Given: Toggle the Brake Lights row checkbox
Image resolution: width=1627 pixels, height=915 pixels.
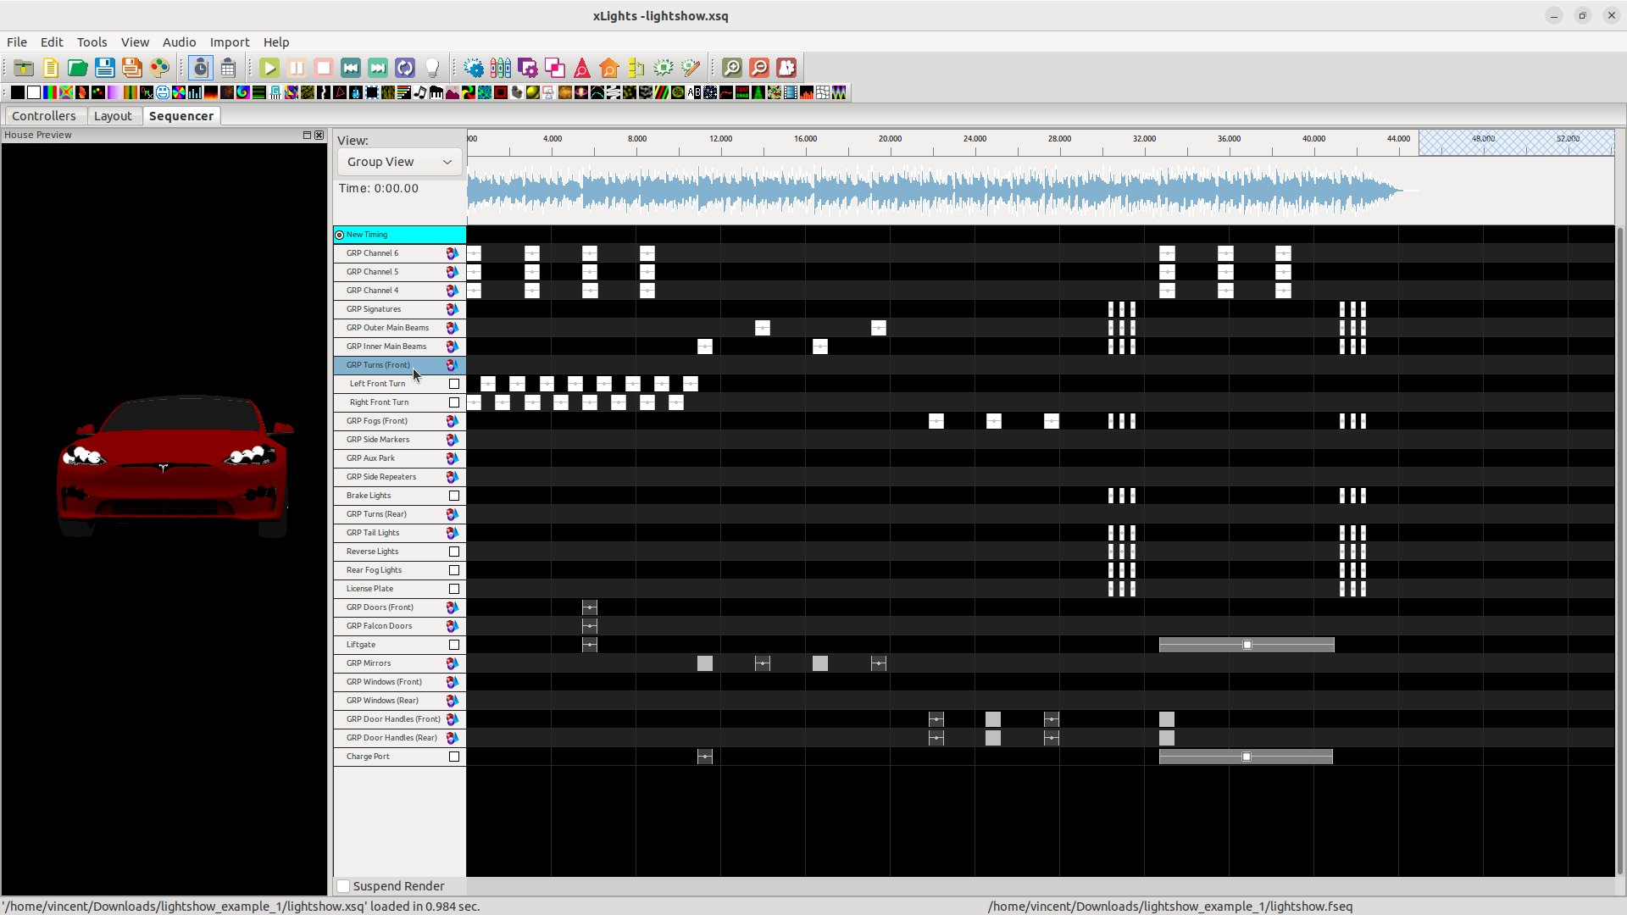Looking at the screenshot, I should click(454, 496).
